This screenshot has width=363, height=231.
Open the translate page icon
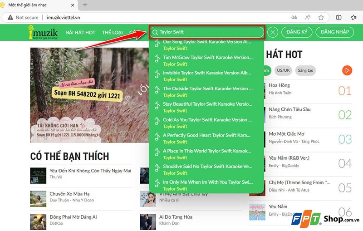[294, 17]
